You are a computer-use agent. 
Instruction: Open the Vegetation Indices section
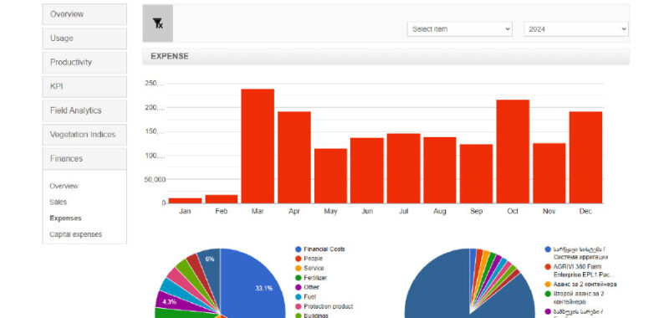click(84, 135)
